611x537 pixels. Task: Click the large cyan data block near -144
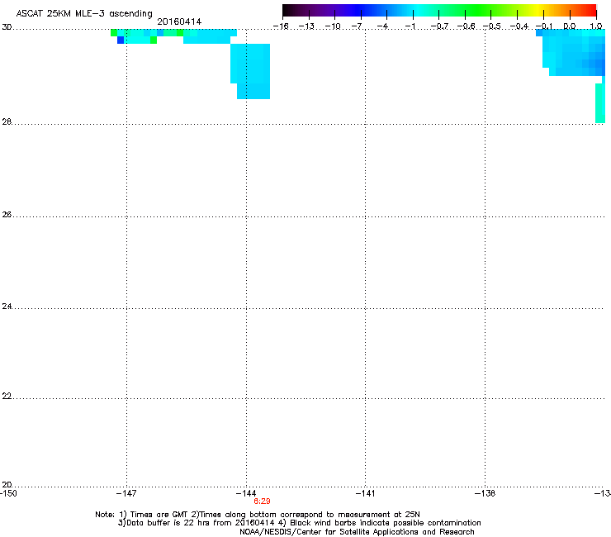pos(250,71)
